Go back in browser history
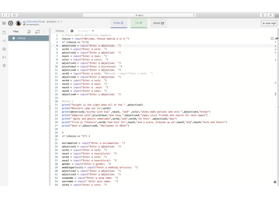279x198 pixels. (x=3, y=15)
